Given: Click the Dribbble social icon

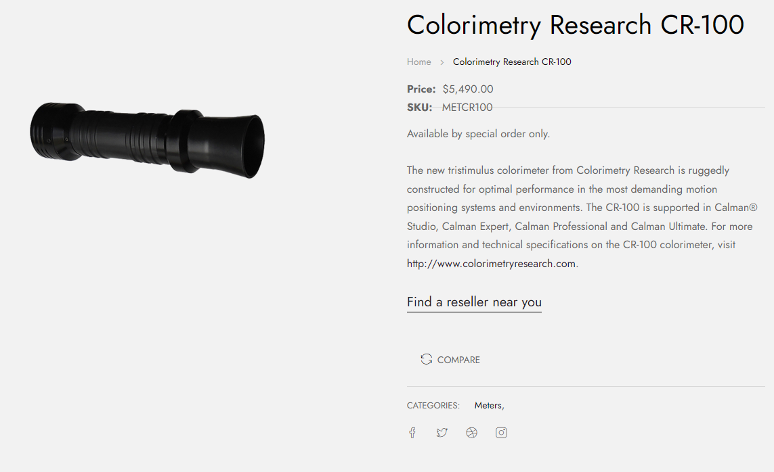Looking at the screenshot, I should click(471, 433).
